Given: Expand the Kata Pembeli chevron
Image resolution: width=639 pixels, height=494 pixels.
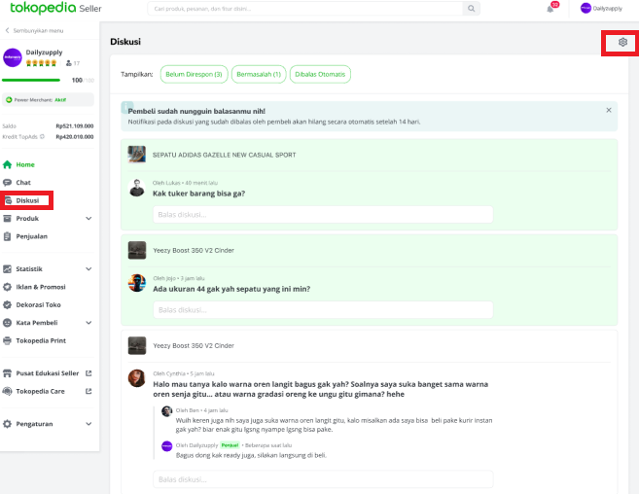Looking at the screenshot, I should (89, 323).
